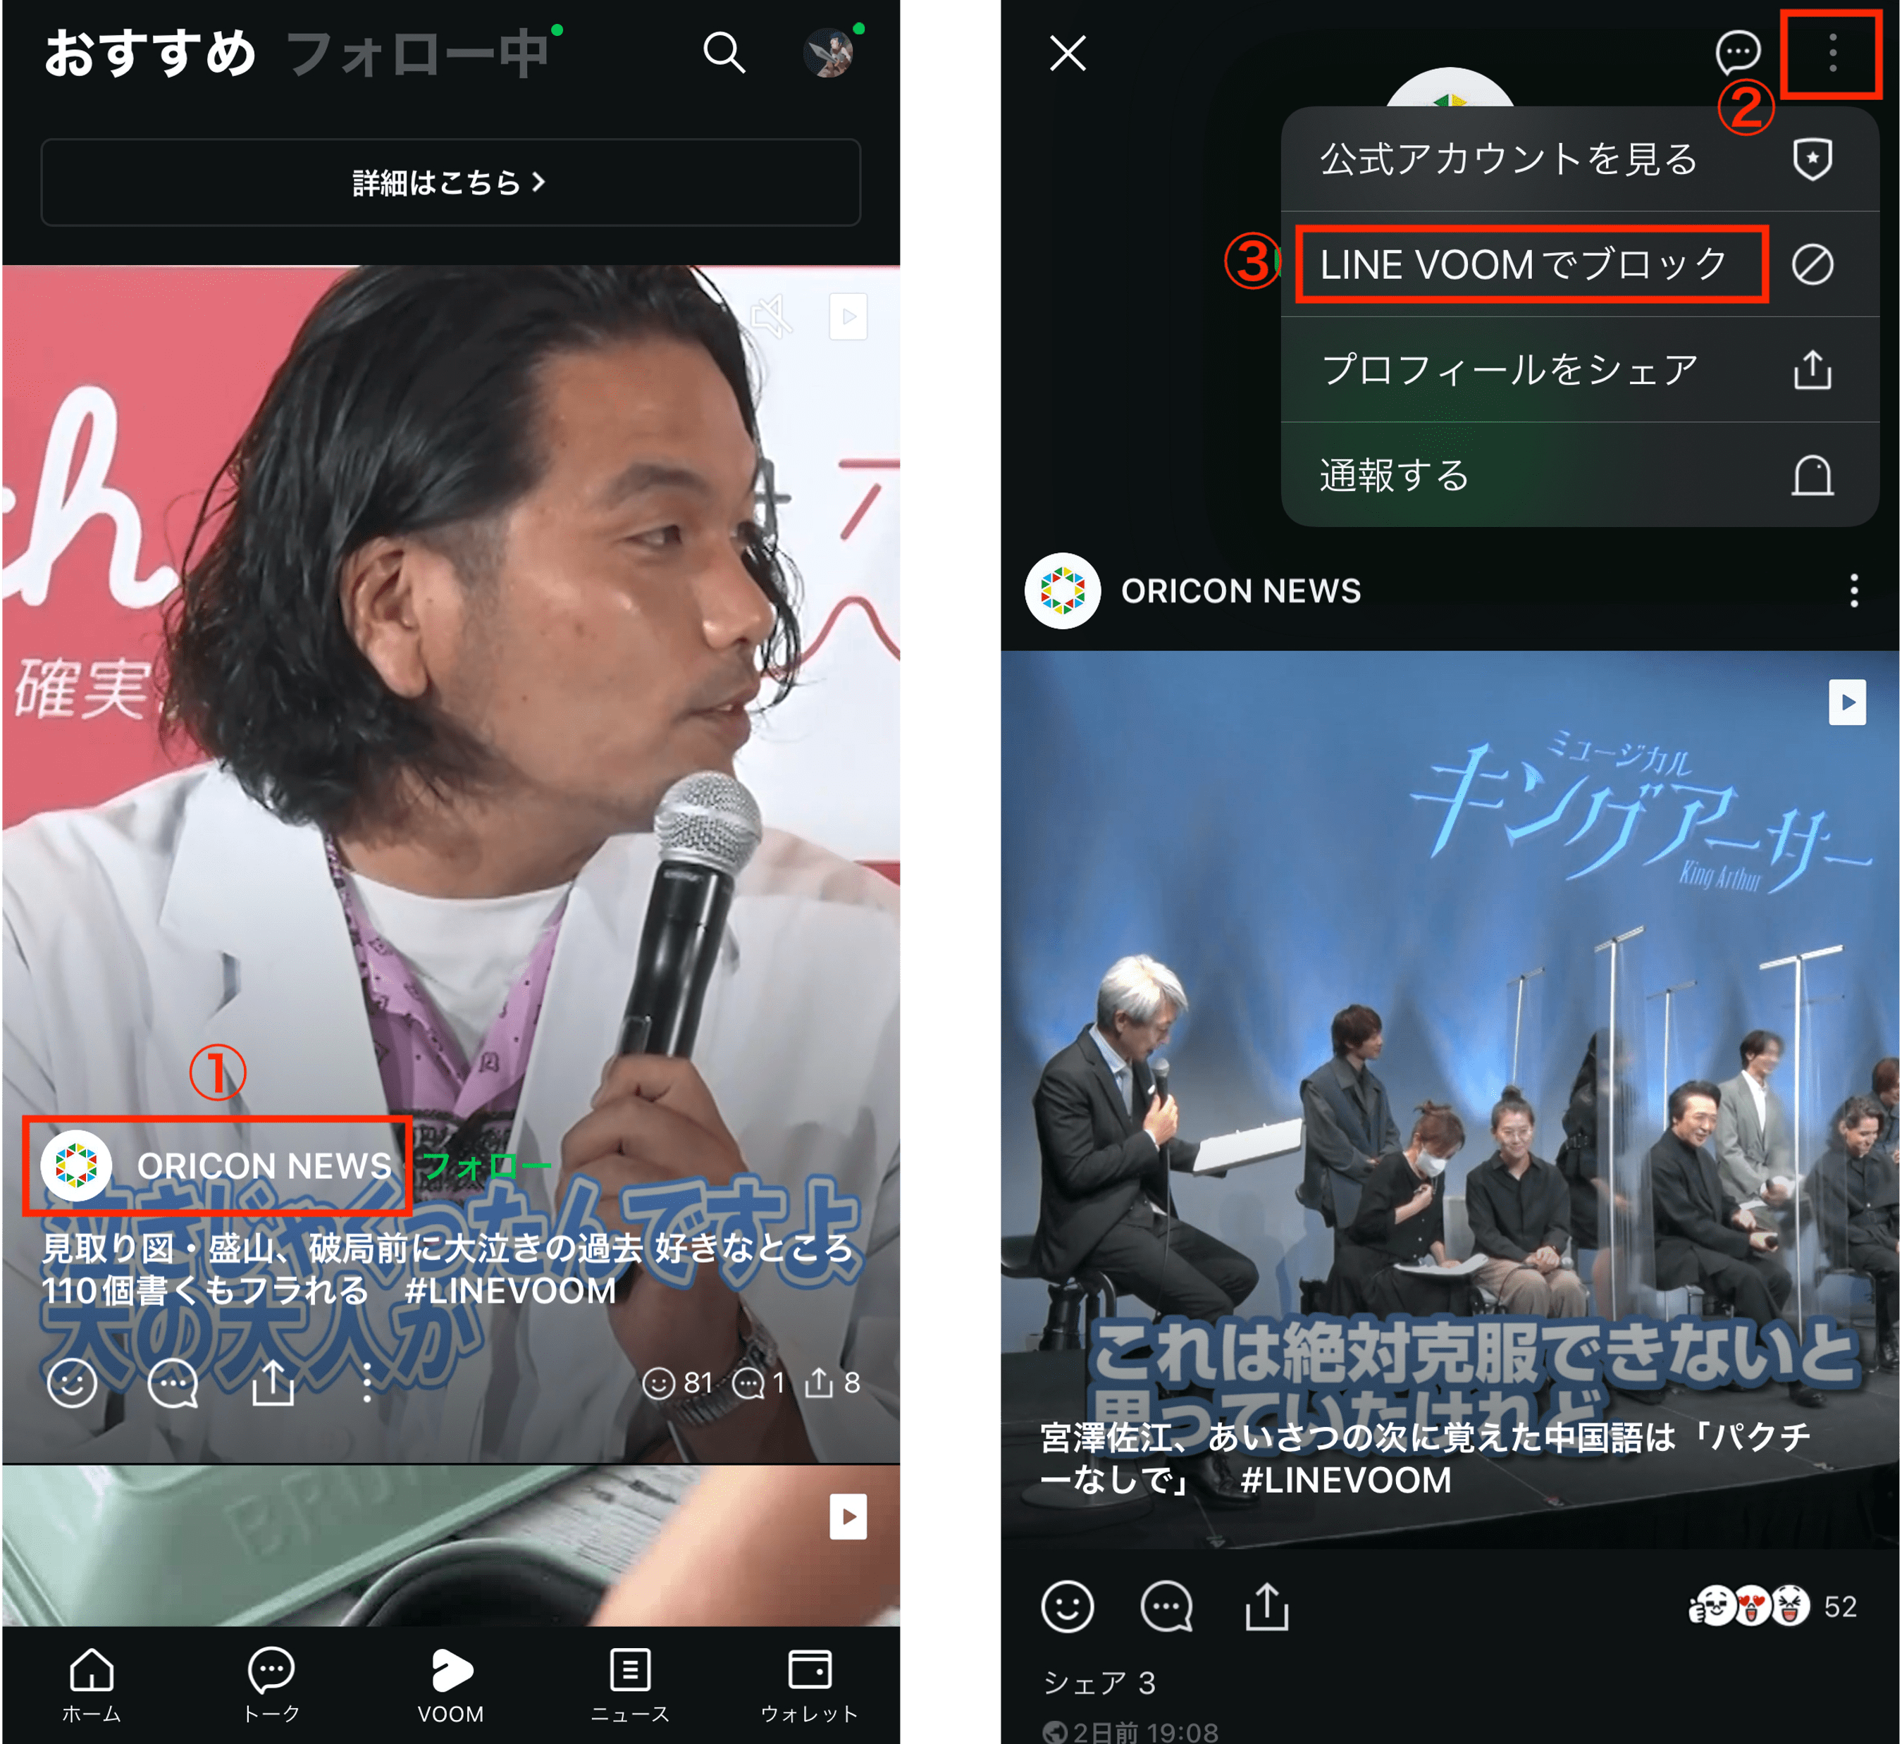Screen dimensions: 1902x1744
Task: Open the three-dot menu at profile top right
Action: pyautogui.click(x=1832, y=53)
